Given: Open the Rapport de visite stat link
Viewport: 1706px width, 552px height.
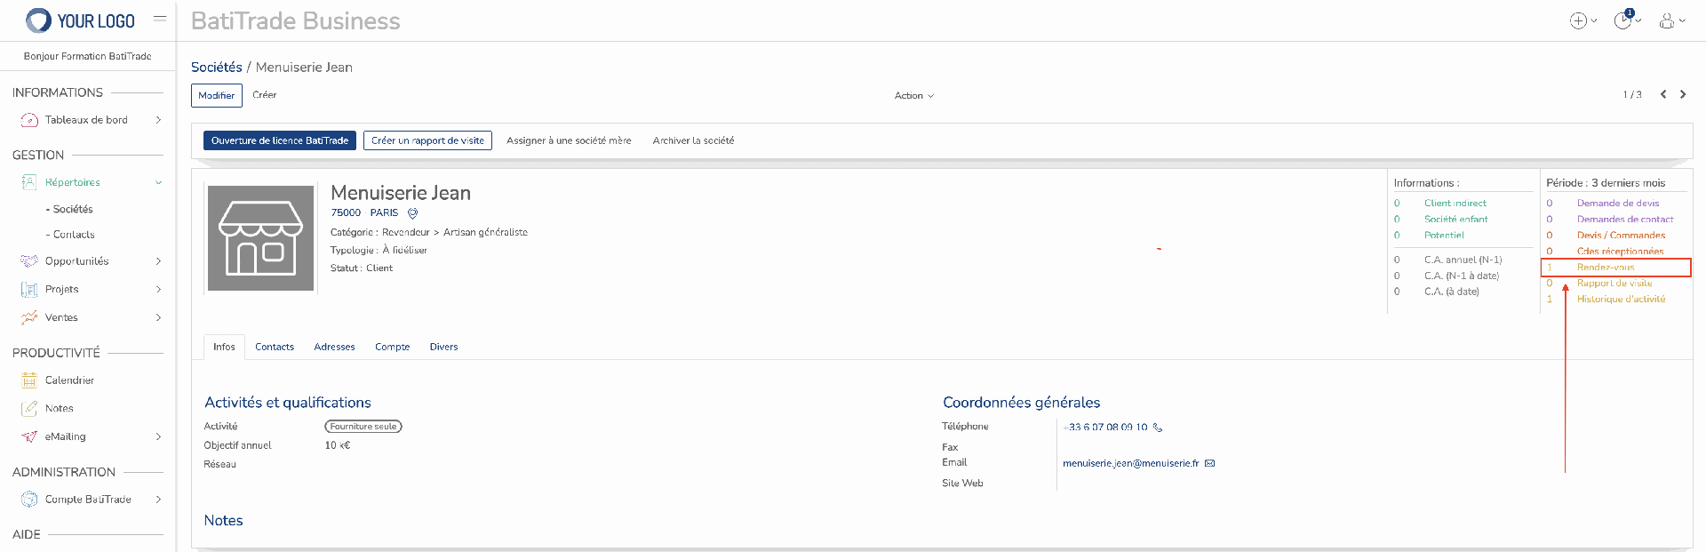Looking at the screenshot, I should (x=1614, y=284).
